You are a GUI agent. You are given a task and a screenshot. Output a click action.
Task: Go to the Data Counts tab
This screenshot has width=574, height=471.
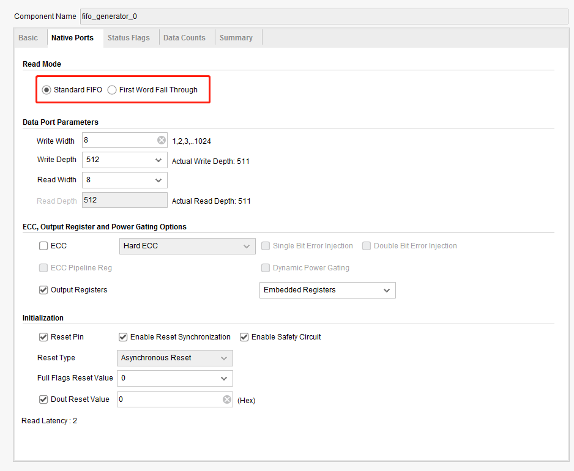click(184, 38)
